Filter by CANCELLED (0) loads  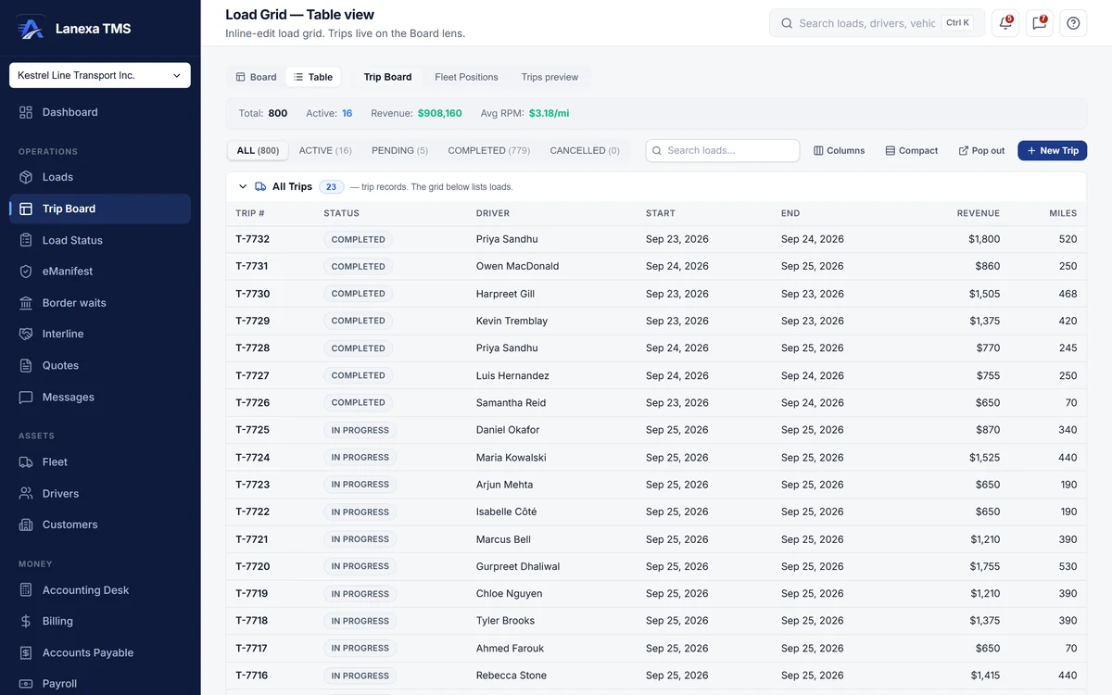(x=585, y=150)
